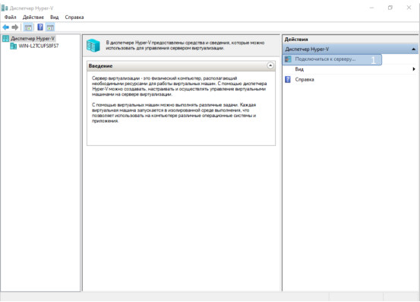Restore down the Hyper-V Manager window
The height and width of the screenshot is (302, 420).
pos(390,8)
